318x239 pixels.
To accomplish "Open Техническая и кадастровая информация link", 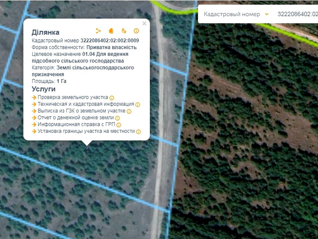I will 85,104.
